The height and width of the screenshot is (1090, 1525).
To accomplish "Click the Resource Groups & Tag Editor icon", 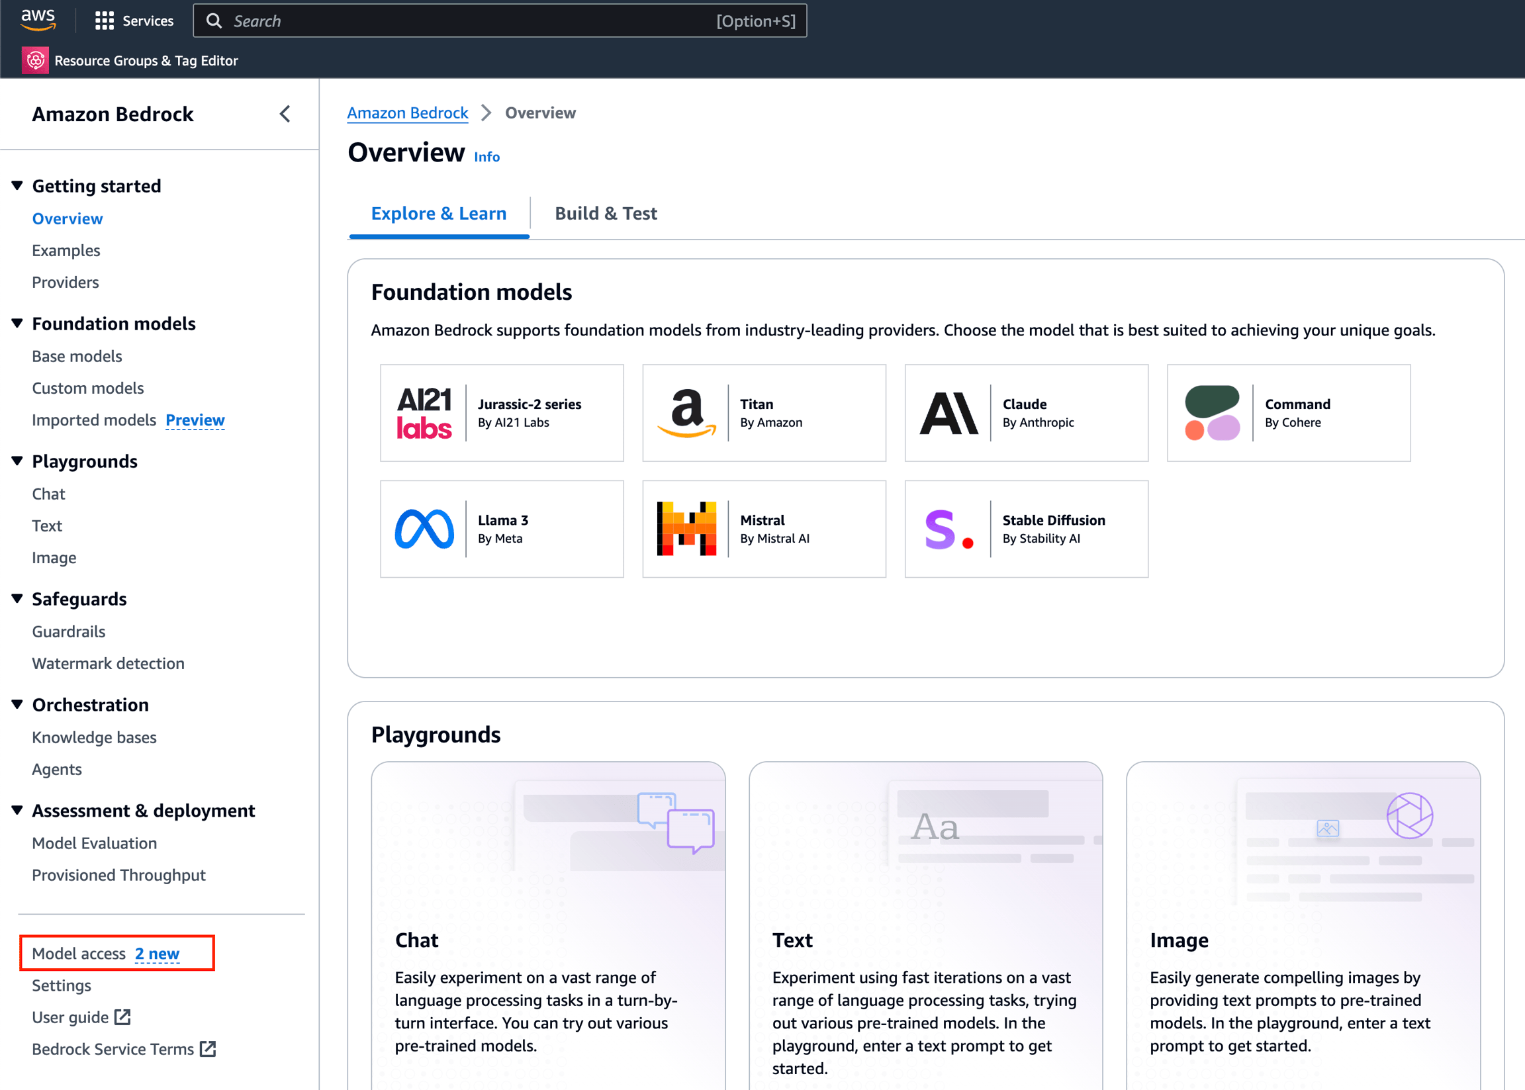I will click(35, 60).
